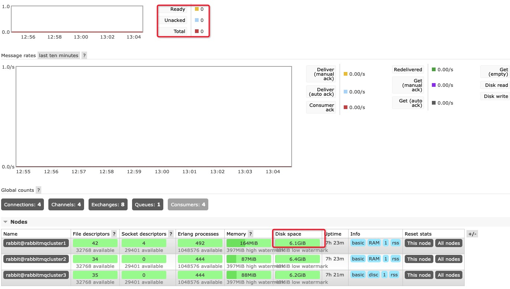Click the Erlang processes column header
This screenshot has width=510, height=289.
[198, 234]
